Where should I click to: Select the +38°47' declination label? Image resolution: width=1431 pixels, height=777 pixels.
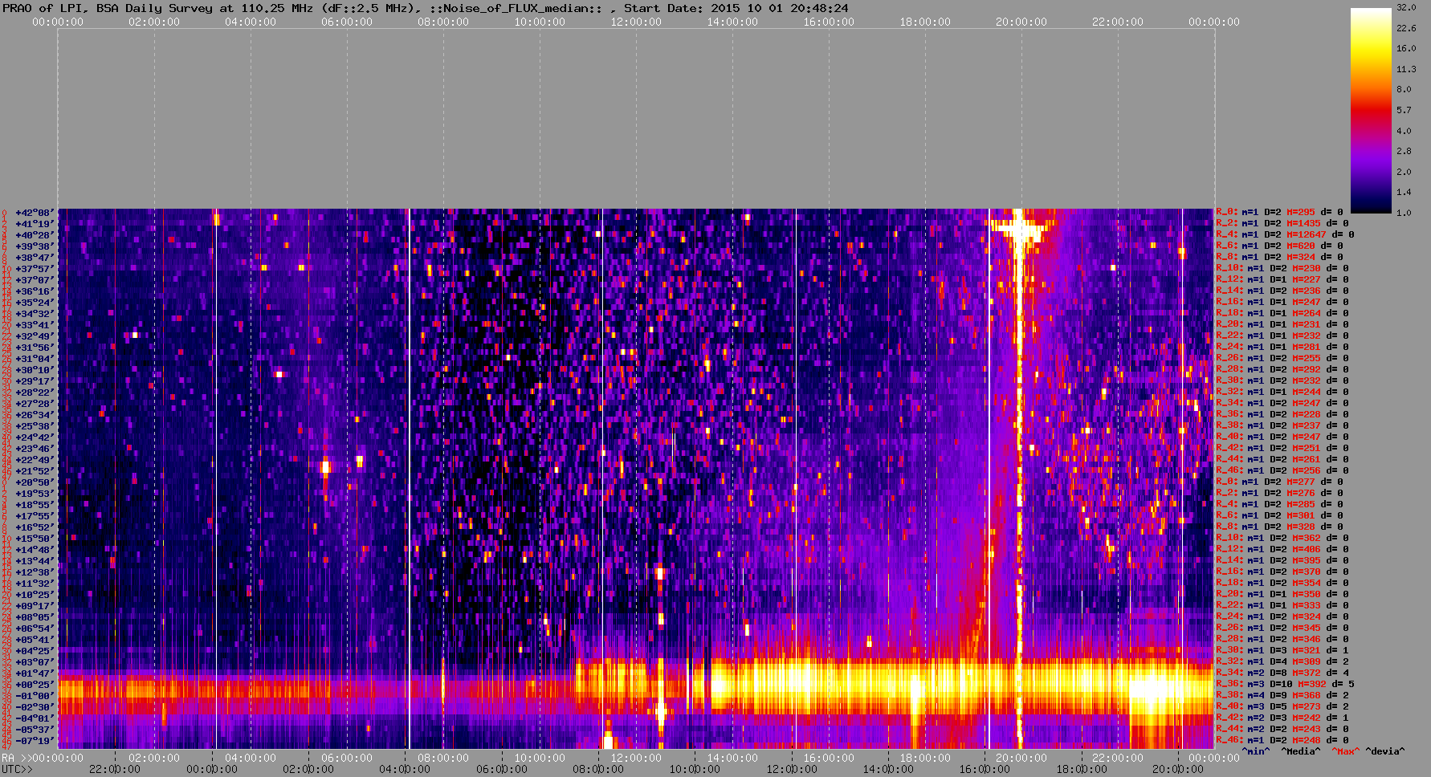[x=35, y=258]
